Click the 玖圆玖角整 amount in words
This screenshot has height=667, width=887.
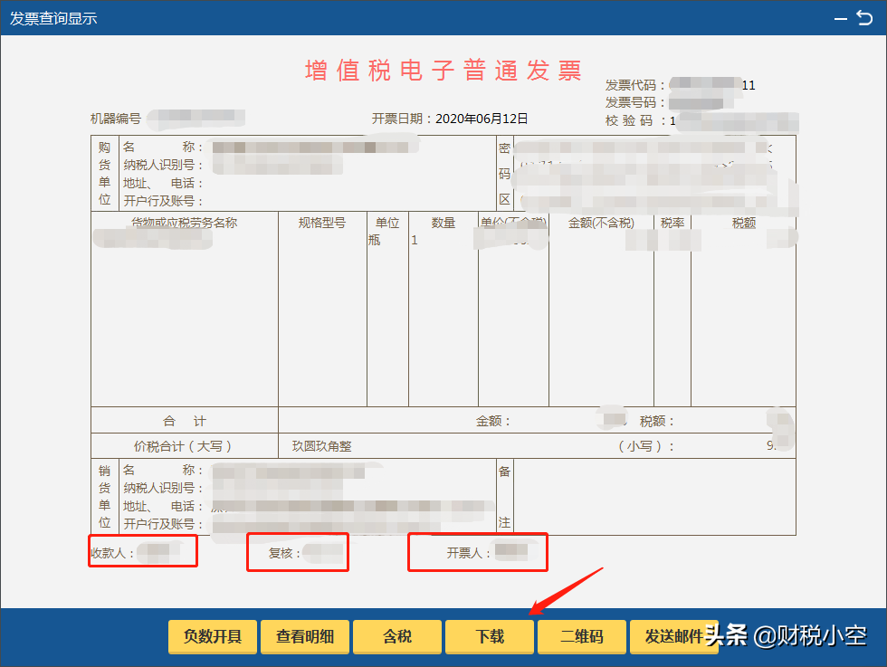coord(322,446)
